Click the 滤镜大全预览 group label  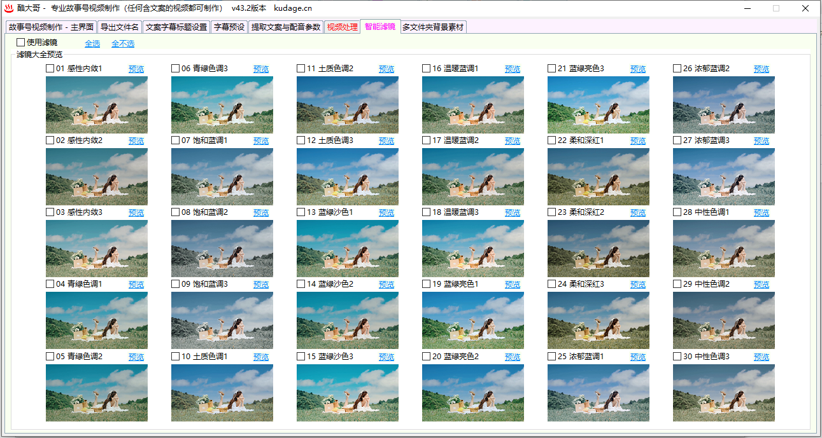click(39, 55)
